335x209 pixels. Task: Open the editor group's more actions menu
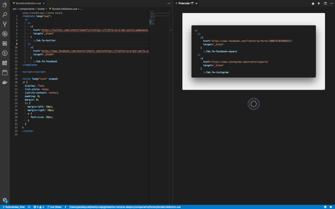[x=169, y=3]
